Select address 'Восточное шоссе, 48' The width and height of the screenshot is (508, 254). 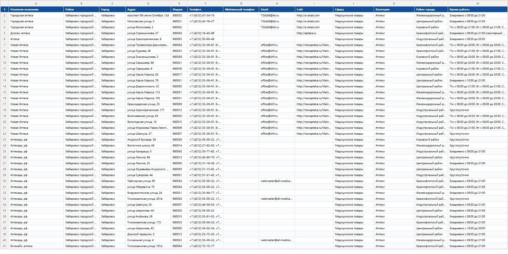click(x=148, y=146)
